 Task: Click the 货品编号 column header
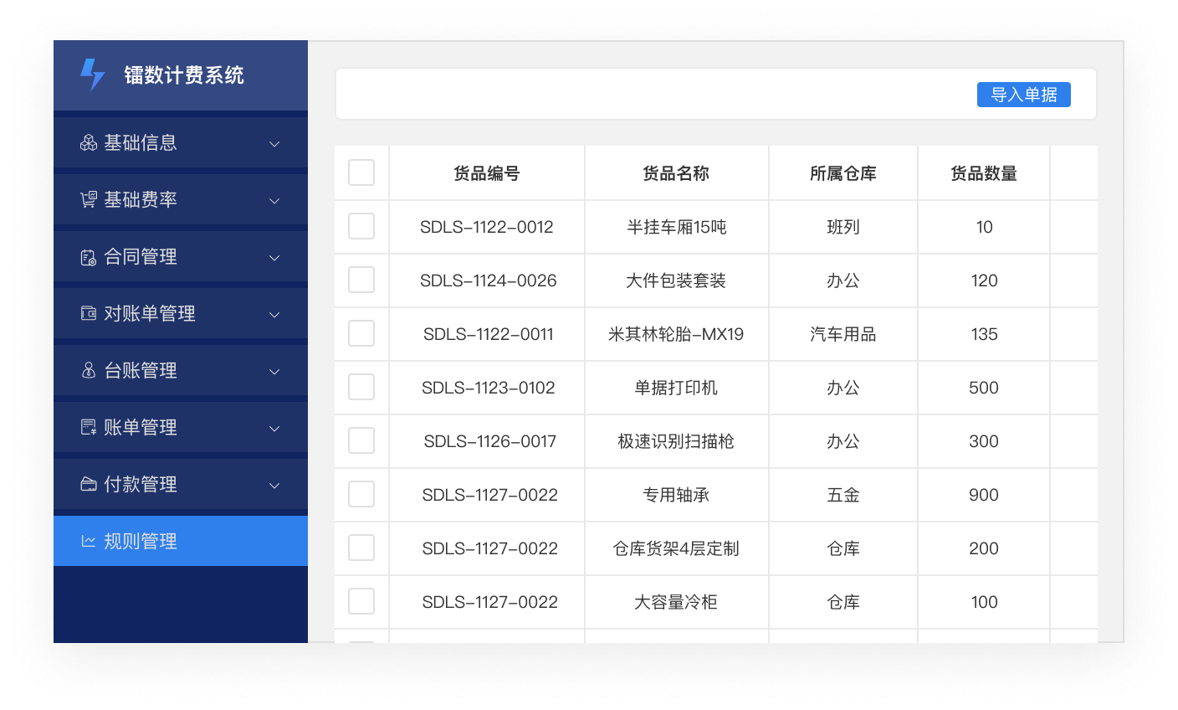pos(487,173)
